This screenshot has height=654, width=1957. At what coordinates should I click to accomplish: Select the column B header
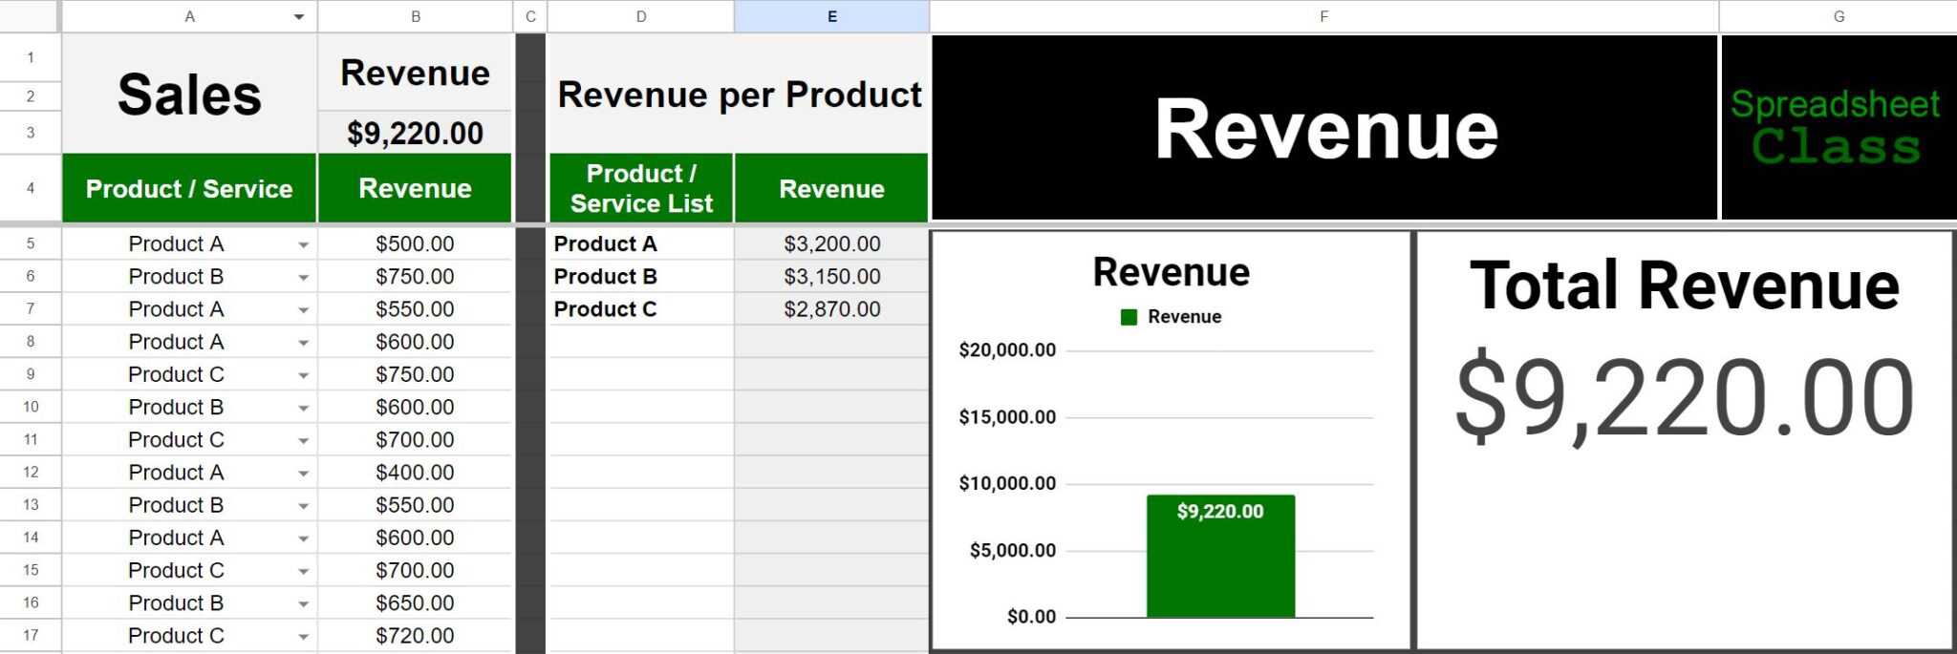click(415, 16)
